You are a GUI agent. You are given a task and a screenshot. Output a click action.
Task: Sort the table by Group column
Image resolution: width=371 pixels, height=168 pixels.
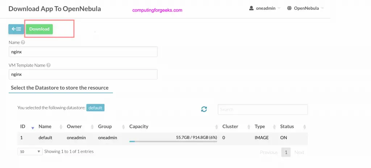[111, 126]
